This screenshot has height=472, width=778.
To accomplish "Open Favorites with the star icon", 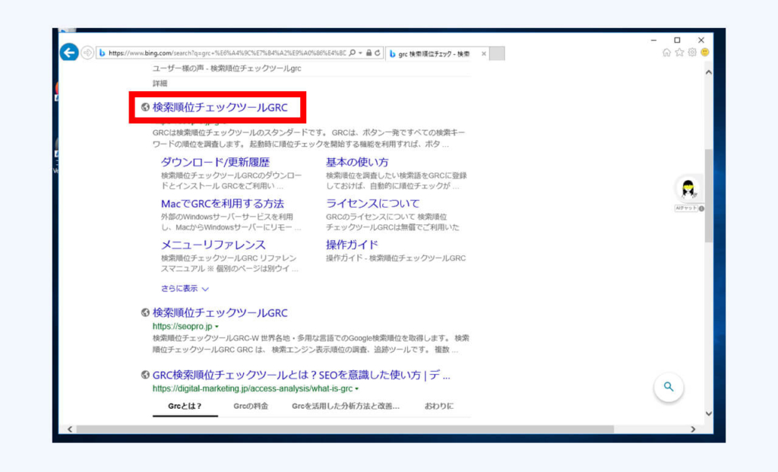I will (x=679, y=52).
